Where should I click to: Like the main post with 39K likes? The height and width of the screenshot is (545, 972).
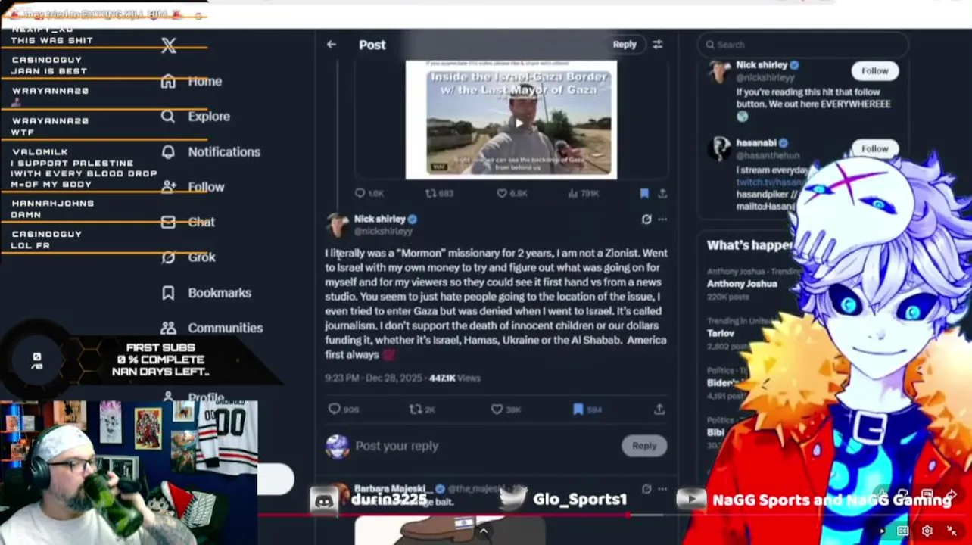[x=497, y=409]
